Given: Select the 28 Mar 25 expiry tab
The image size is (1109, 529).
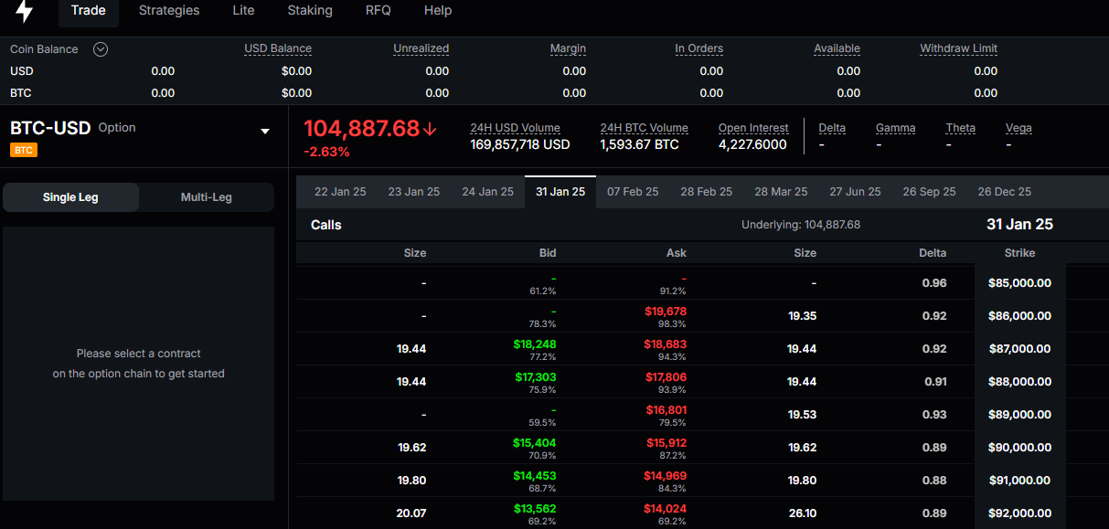Looking at the screenshot, I should [x=781, y=192].
